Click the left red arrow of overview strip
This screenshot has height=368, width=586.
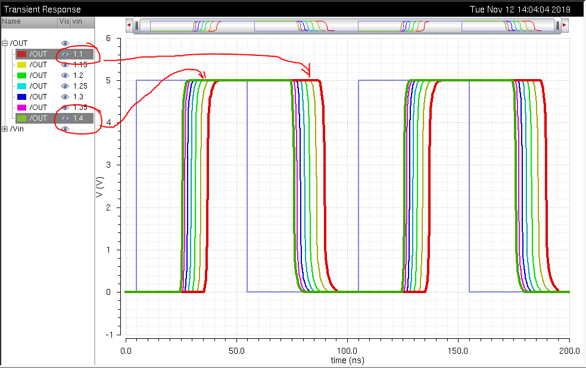coord(129,26)
